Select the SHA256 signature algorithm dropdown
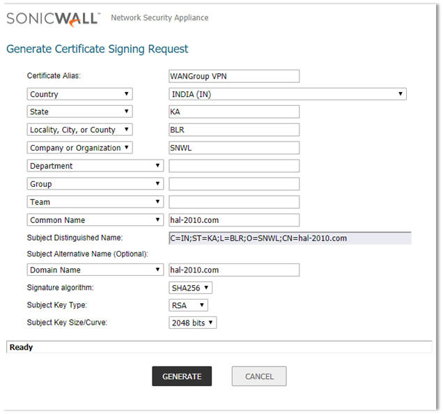The width and height of the screenshot is (443, 414). coord(190,288)
